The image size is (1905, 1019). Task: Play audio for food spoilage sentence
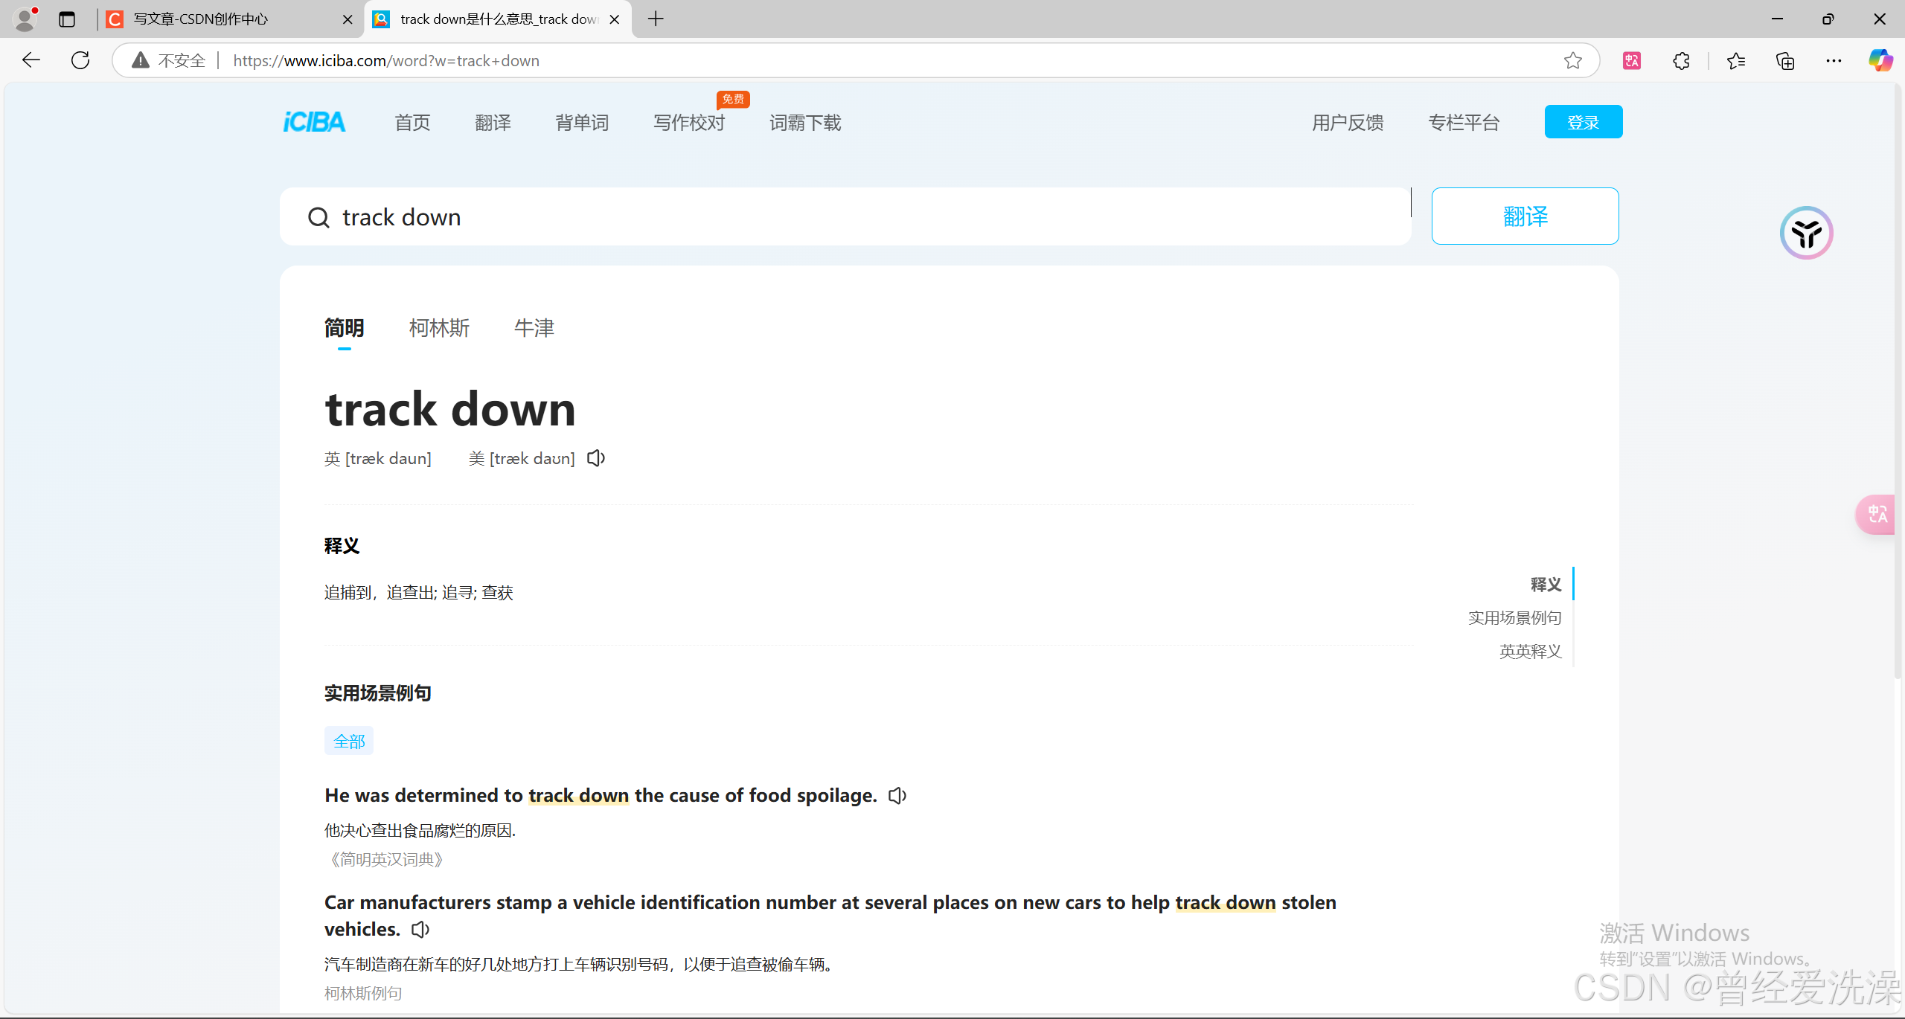point(897,796)
